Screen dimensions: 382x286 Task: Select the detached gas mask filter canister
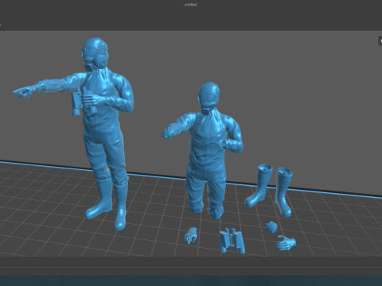[271, 227]
